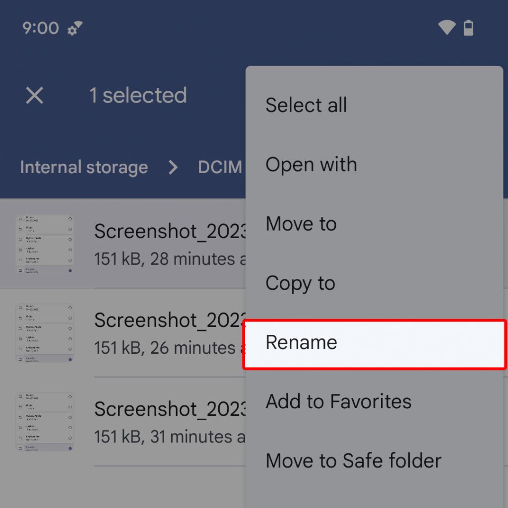Tap the Wi-Fi icon in status bar

[x=447, y=27]
